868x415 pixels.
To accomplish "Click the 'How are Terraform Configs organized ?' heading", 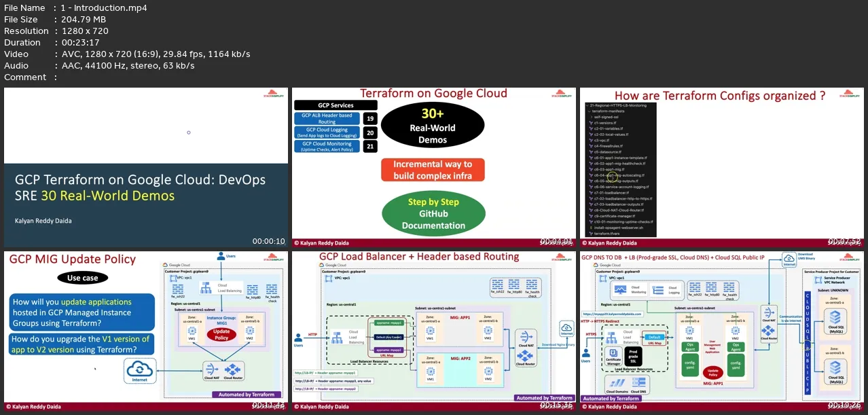I will click(720, 96).
